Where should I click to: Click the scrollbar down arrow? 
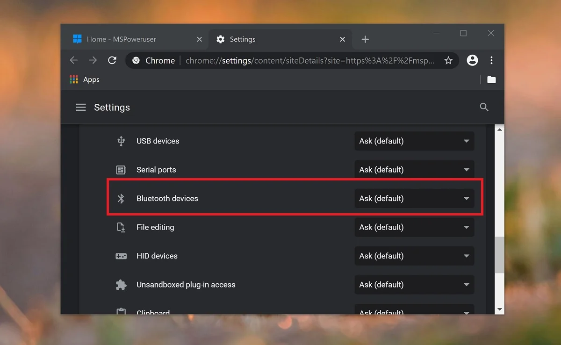[499, 309]
